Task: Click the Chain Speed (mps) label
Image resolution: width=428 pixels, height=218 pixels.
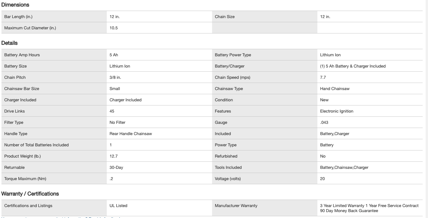Action: coord(232,77)
